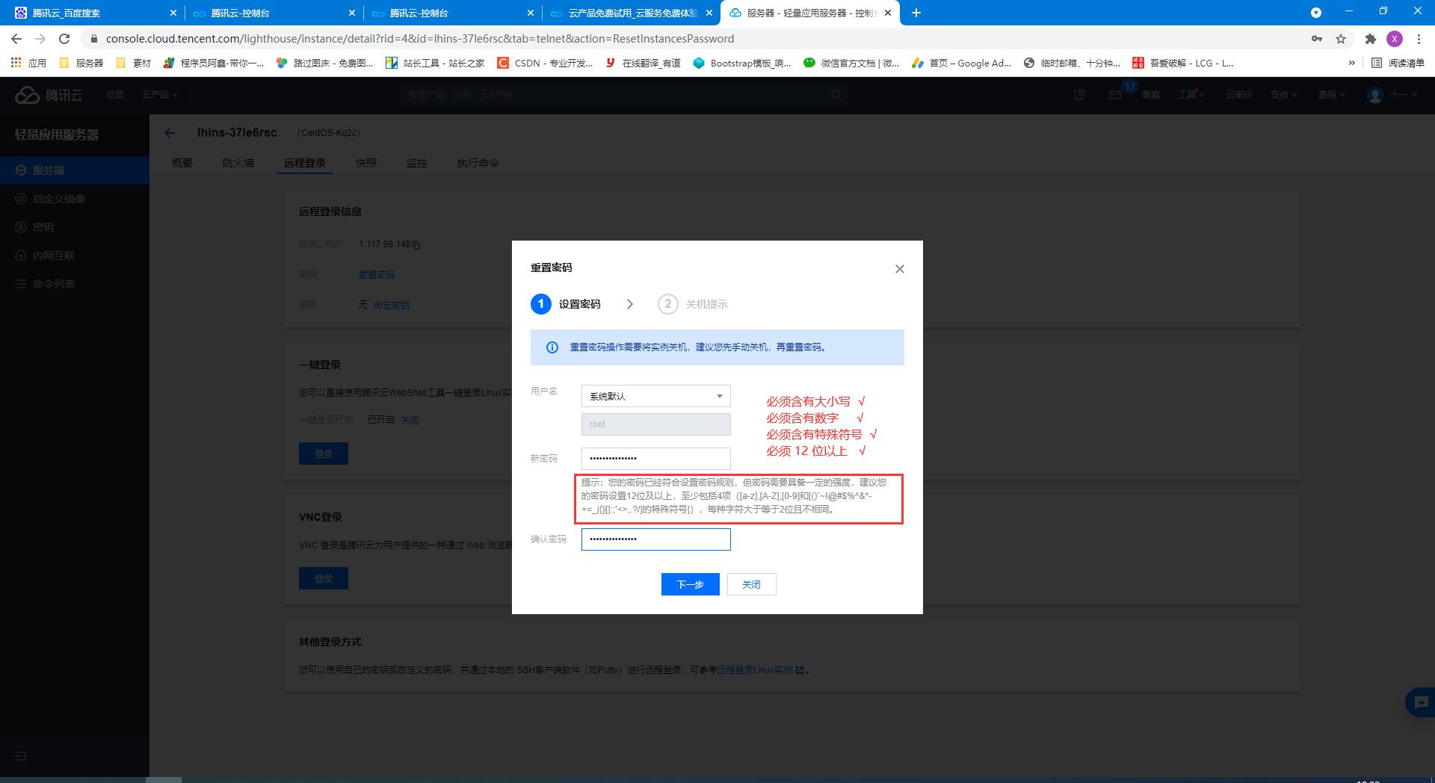Switch to 监控 tab
1435x783 pixels.
tap(417, 163)
